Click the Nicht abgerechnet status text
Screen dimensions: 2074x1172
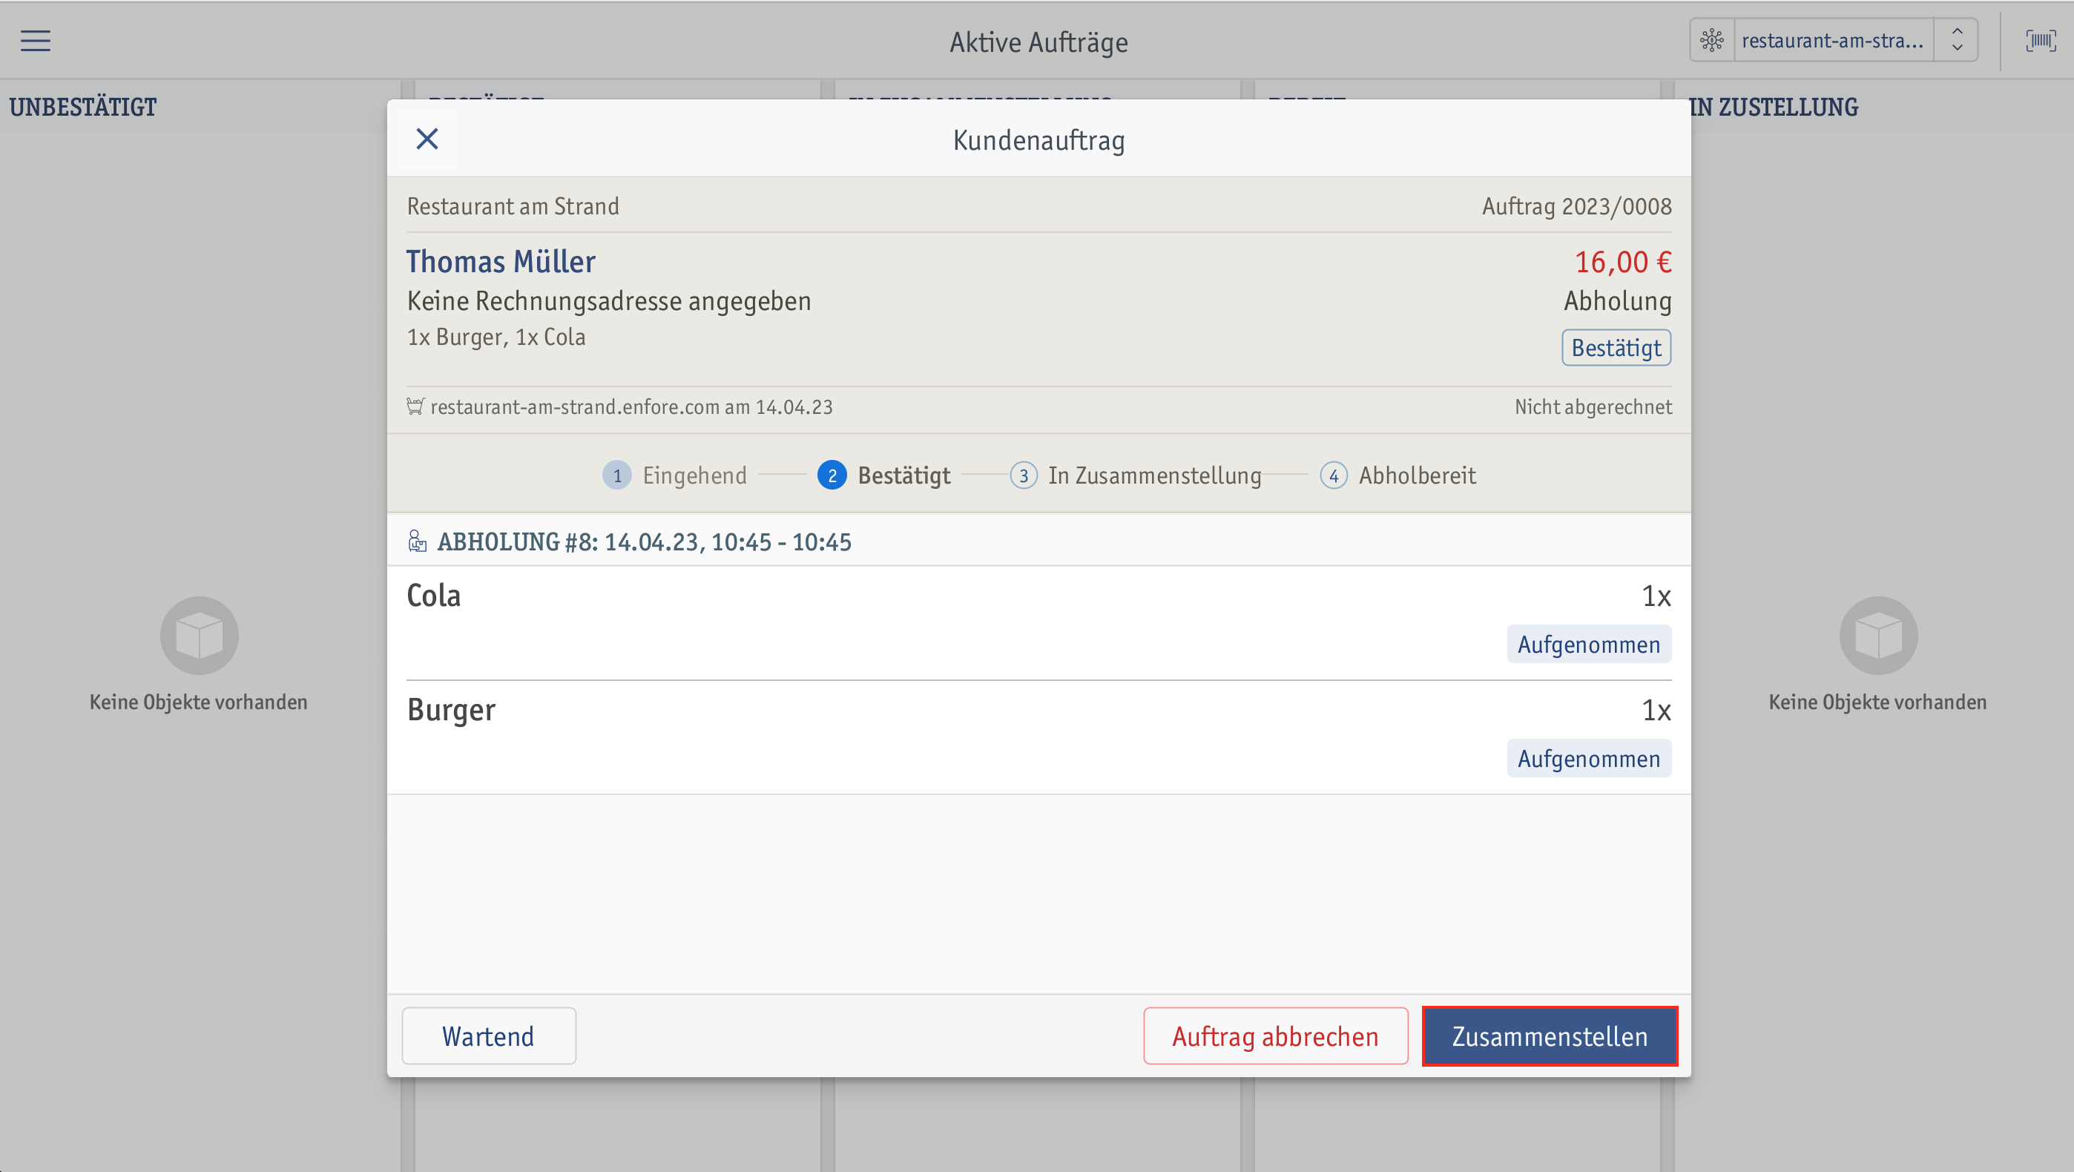(1593, 406)
